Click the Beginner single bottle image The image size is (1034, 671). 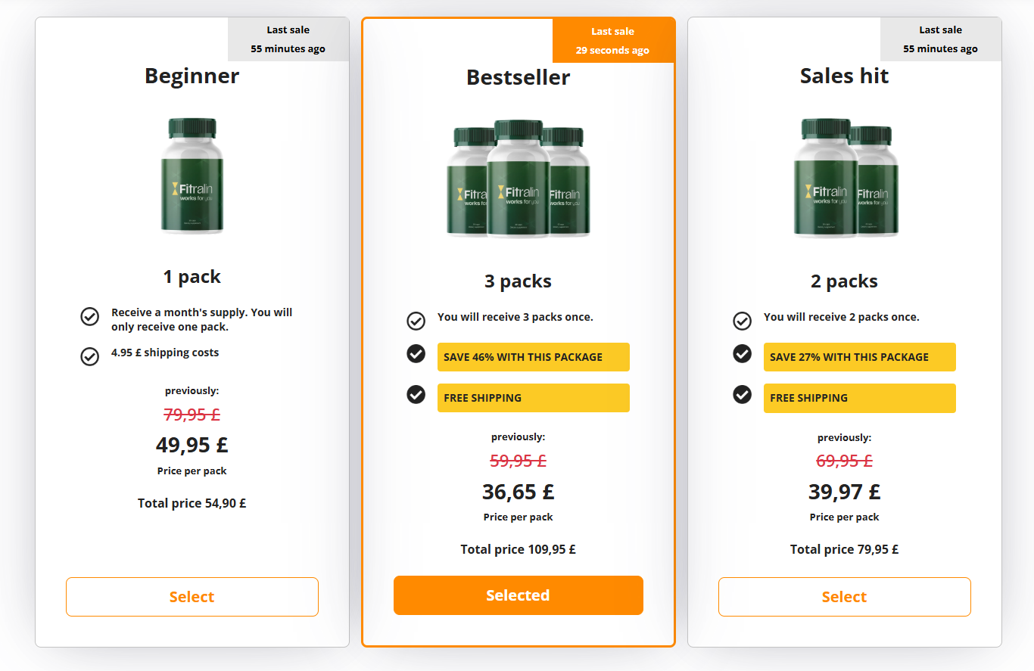point(192,176)
